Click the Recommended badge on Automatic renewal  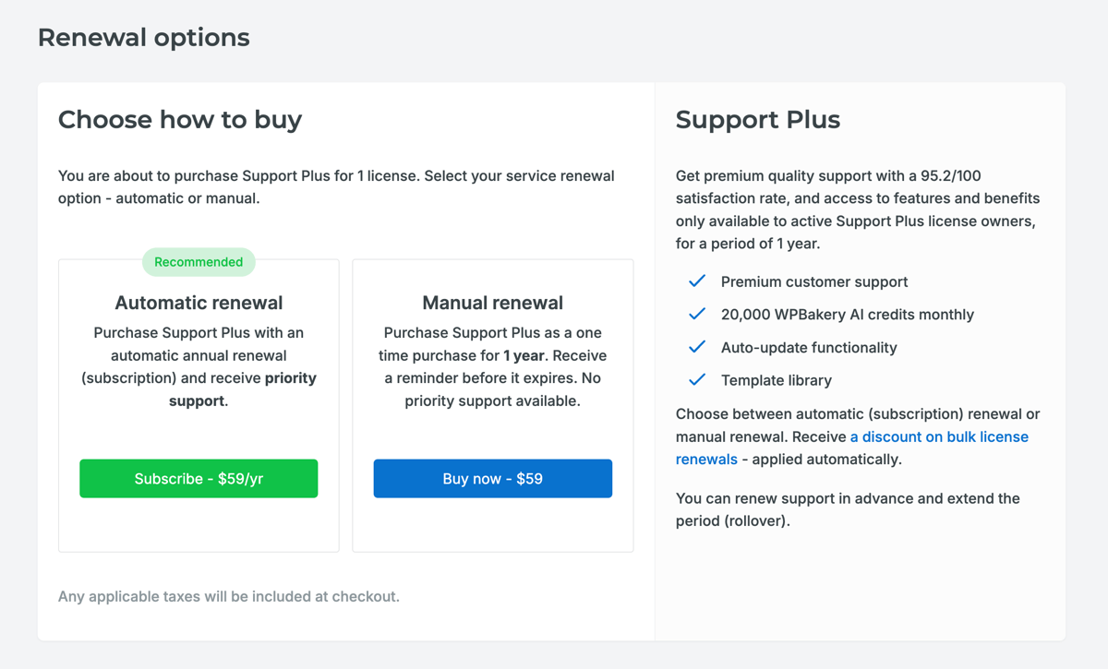(x=199, y=262)
